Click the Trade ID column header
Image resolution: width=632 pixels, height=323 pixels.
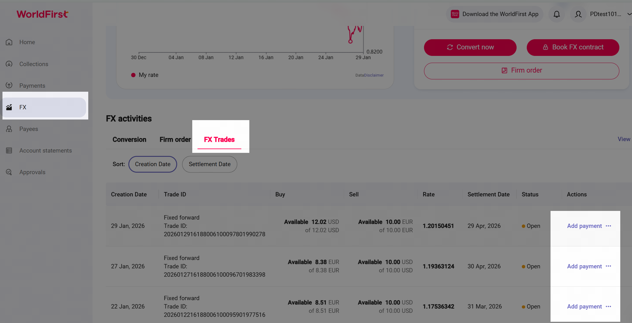[175, 195]
